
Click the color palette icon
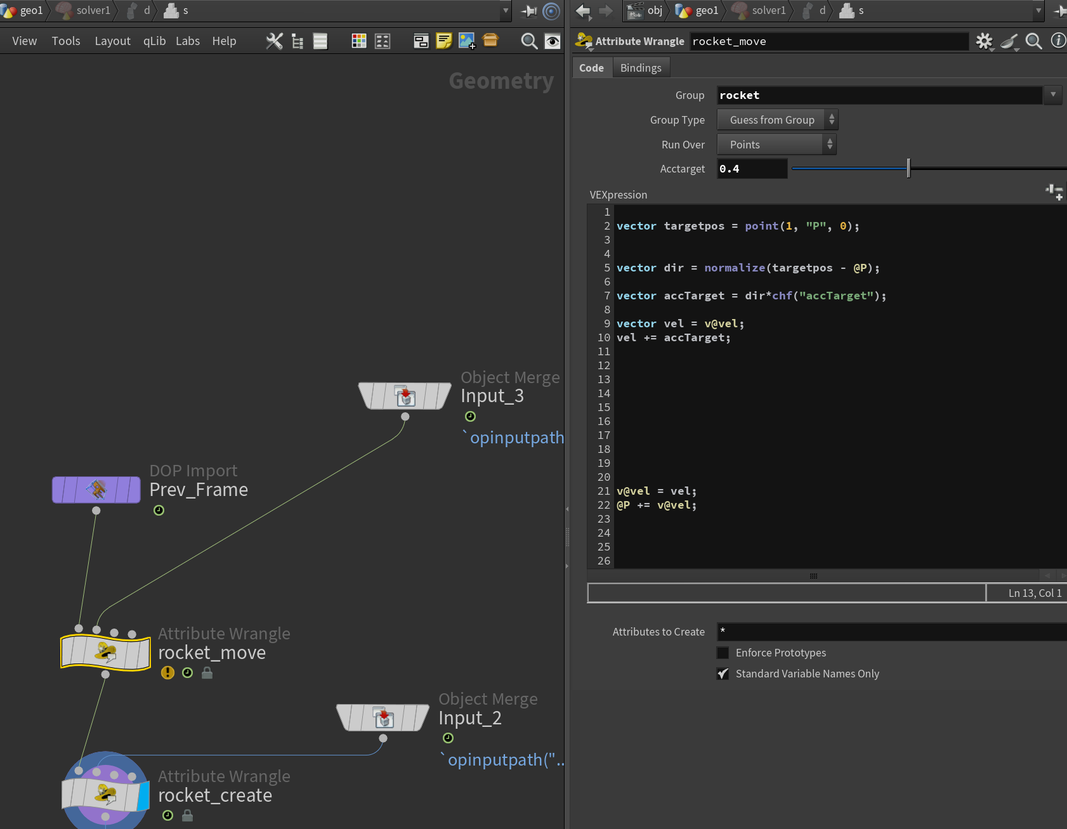(359, 41)
